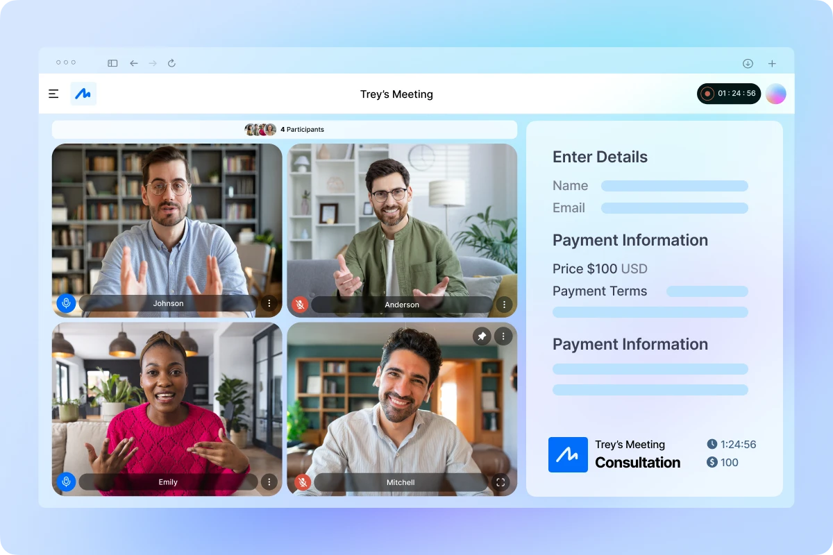This screenshot has height=555, width=833.
Task: Unmute Mitchell's microphone
Action: (x=302, y=481)
